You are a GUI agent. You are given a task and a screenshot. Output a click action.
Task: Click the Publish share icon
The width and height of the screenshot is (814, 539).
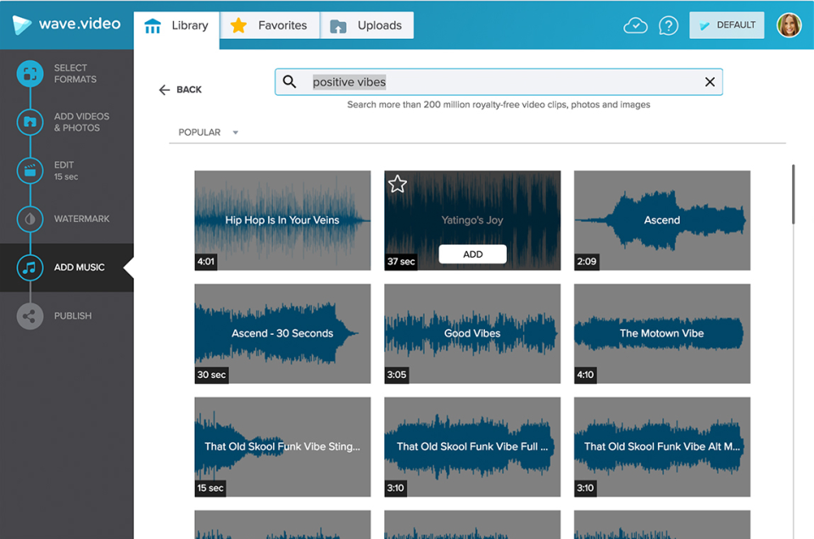coord(30,316)
